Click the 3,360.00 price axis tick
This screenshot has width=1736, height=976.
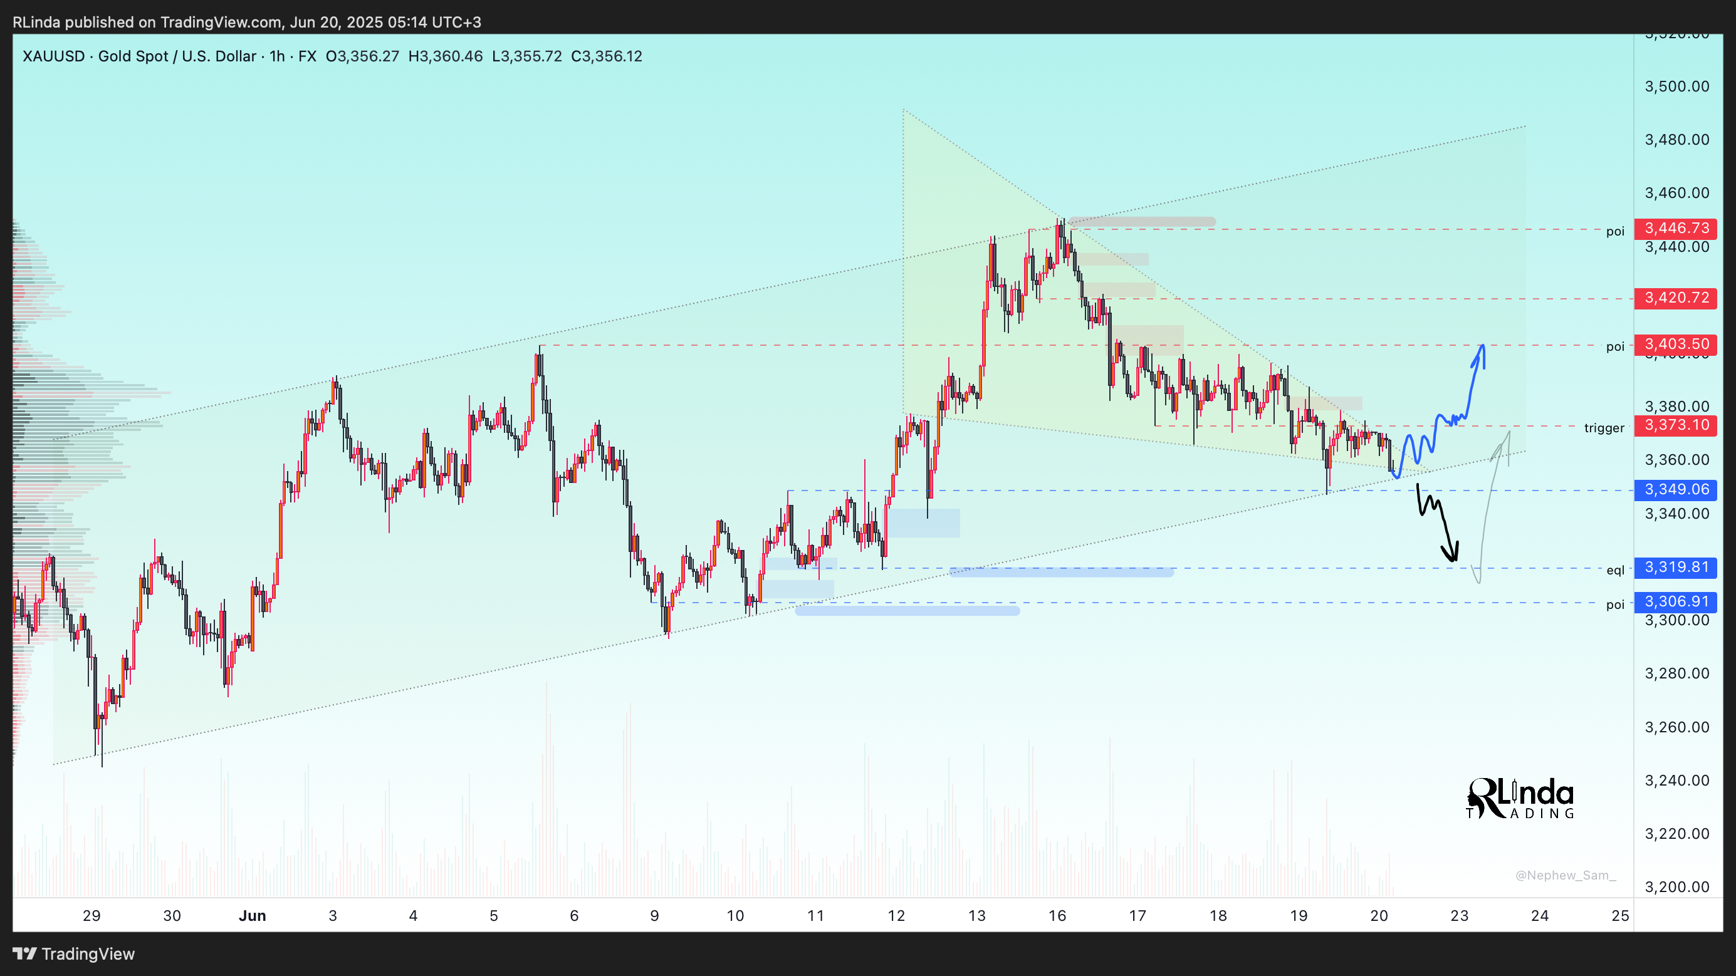click(1676, 459)
